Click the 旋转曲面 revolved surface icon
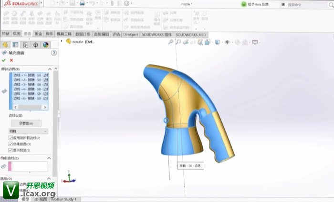Screen dimensions: 334x202 coord(14,18)
